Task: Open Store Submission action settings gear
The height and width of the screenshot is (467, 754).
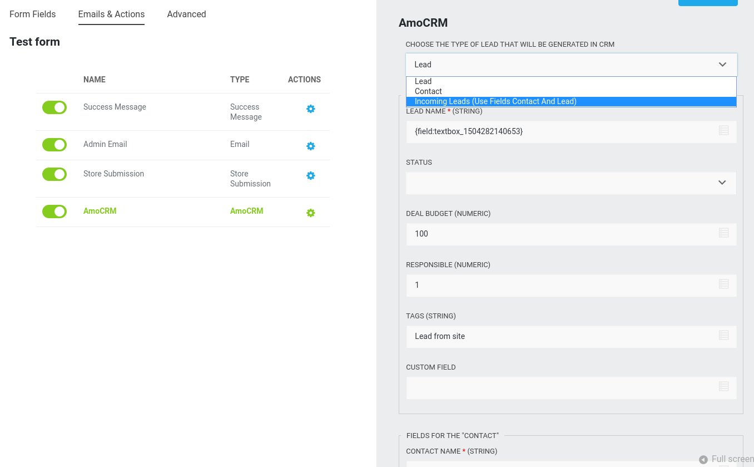Action: pyautogui.click(x=311, y=176)
